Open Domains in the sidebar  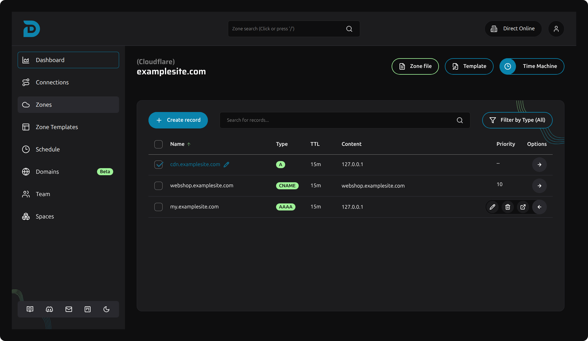point(68,172)
